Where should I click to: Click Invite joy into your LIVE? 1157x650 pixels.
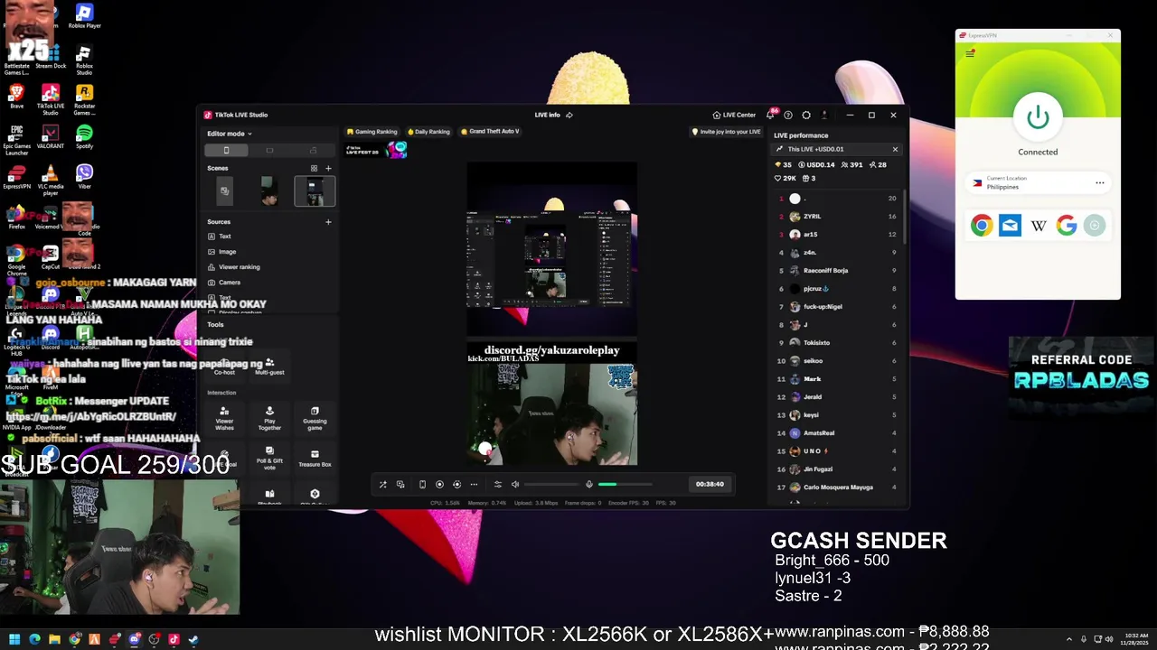pyautogui.click(x=726, y=132)
